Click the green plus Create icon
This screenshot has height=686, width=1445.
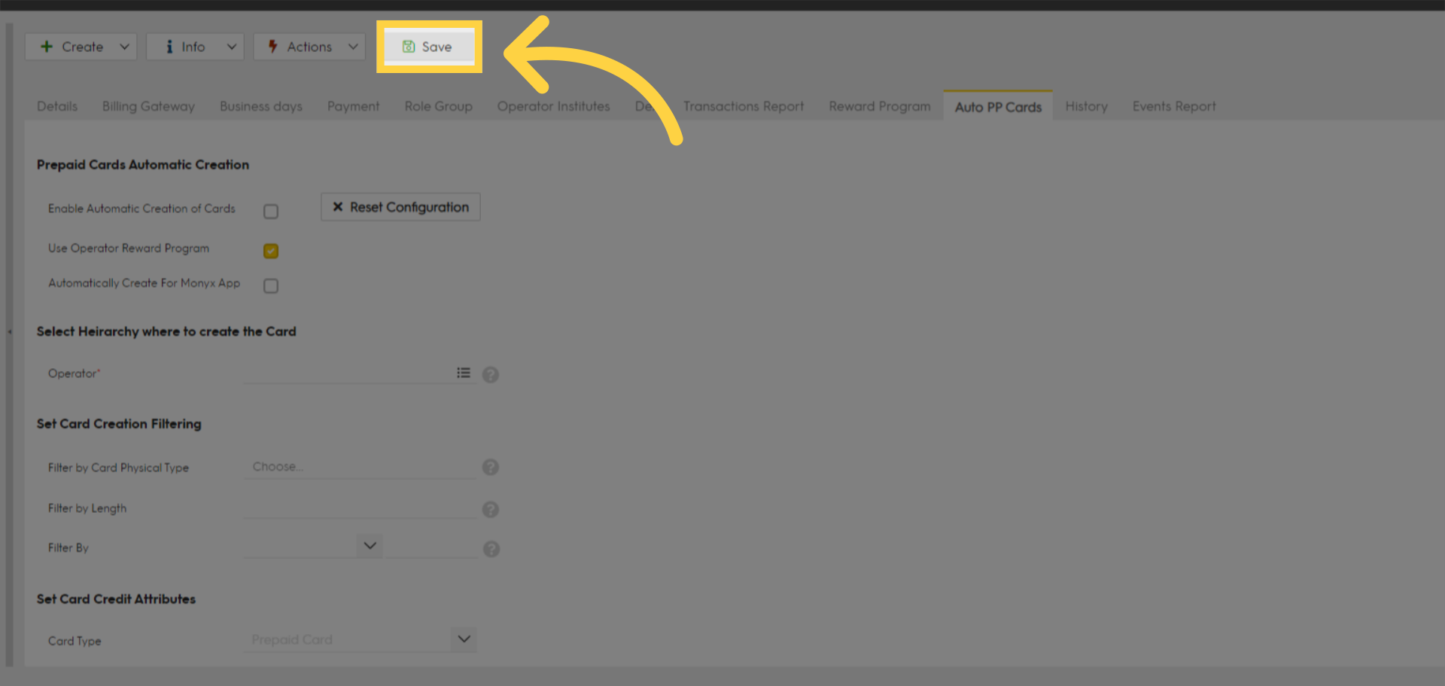pos(47,47)
